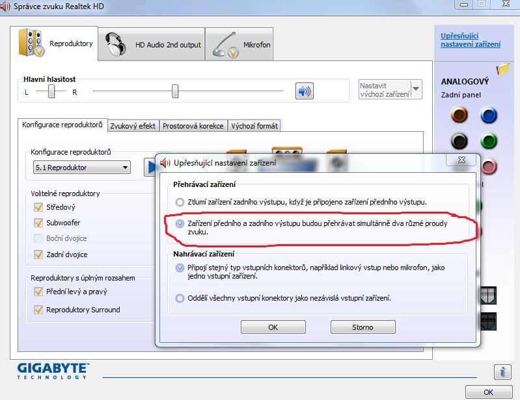
Task: Toggle the Zadní dvojice checkbox
Action: (x=38, y=255)
